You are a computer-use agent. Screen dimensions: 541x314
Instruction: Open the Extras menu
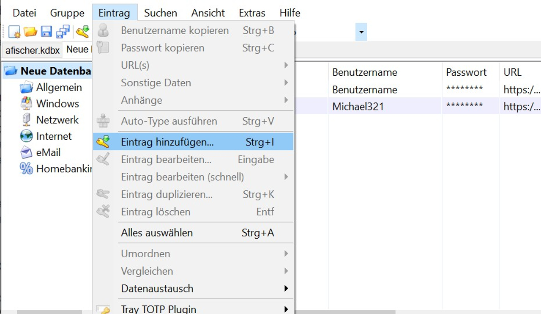(x=252, y=13)
